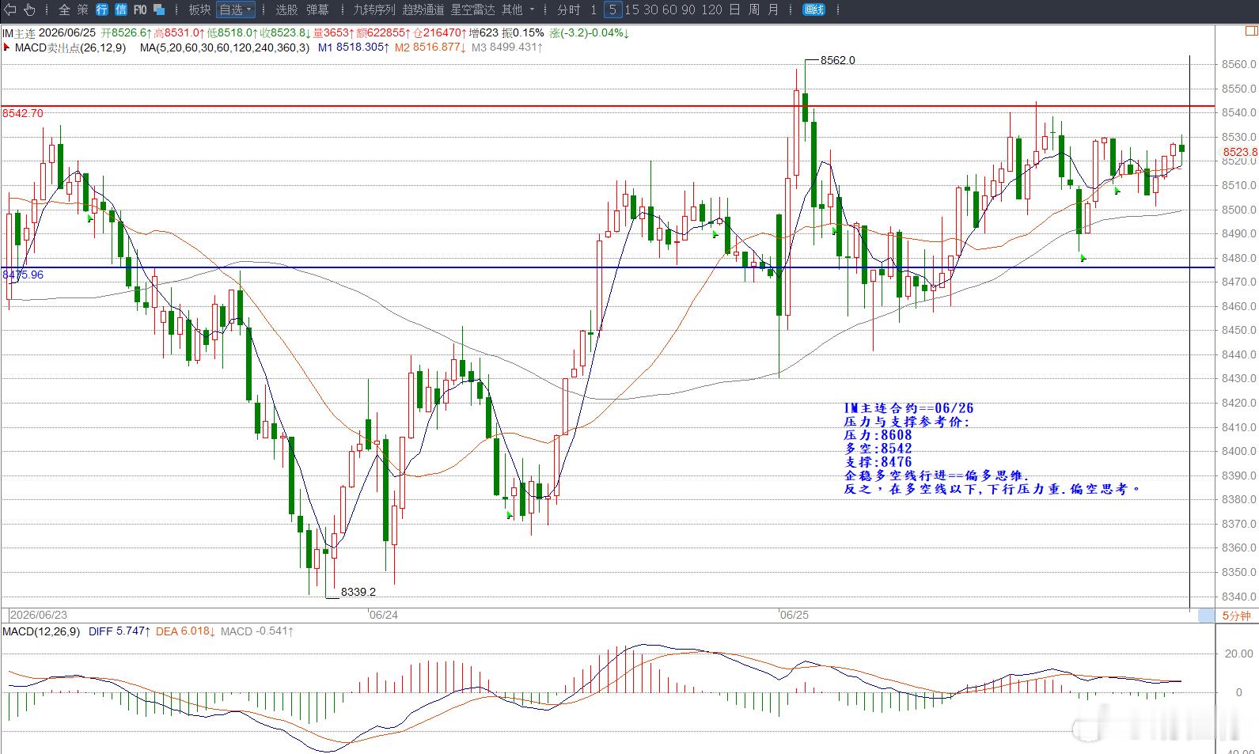The image size is (1259, 754).
Task: Click the 5分钟 period label at bottom right
Action: coord(1236,616)
